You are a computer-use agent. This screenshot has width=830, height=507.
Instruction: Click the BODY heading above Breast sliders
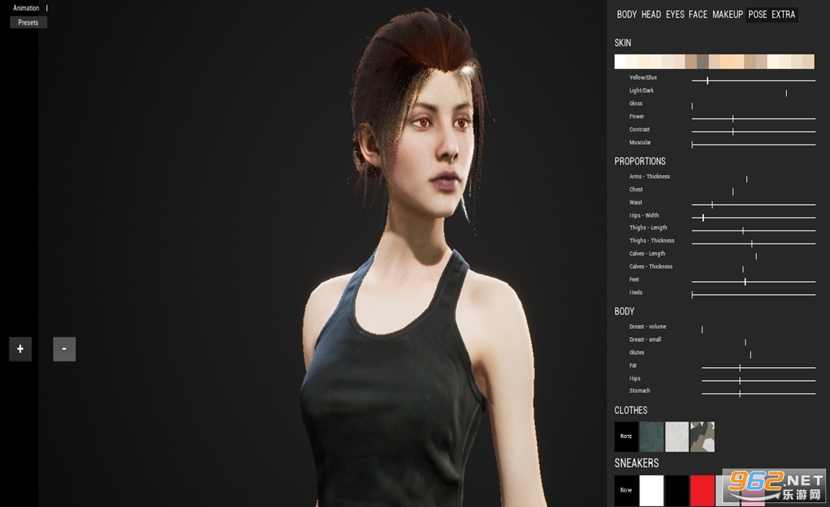[x=624, y=311]
